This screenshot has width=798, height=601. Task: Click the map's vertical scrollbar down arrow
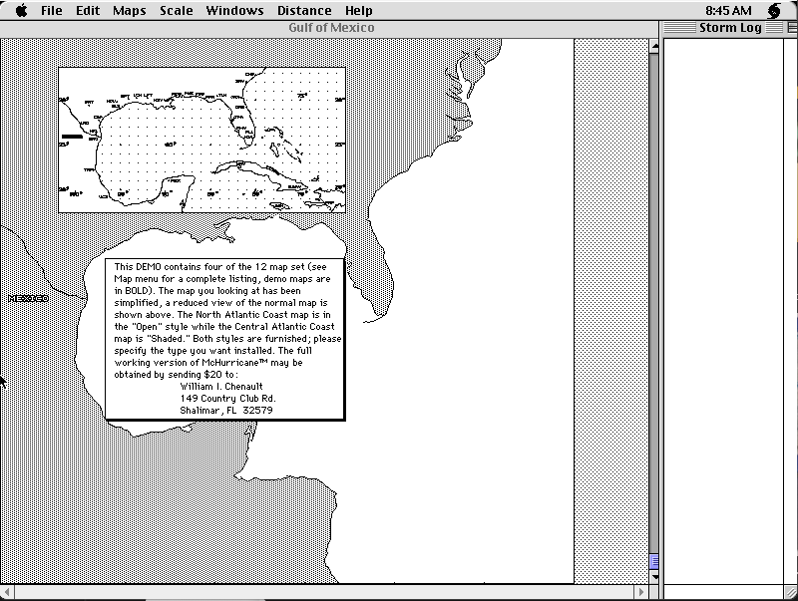pos(654,576)
